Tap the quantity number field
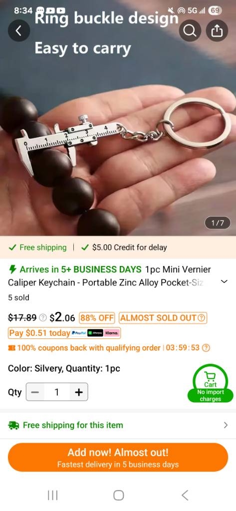The height and width of the screenshot is (511, 236). pos(57,392)
